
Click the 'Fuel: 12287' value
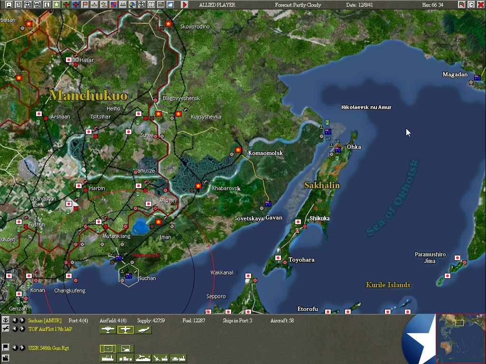pyautogui.click(x=194, y=320)
